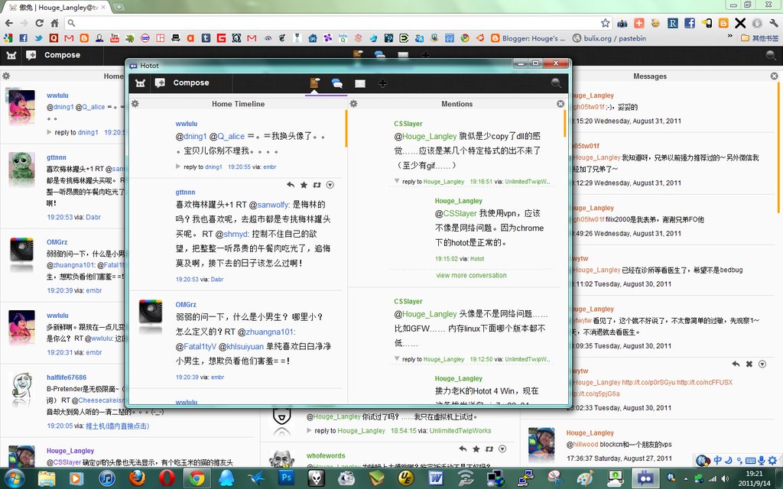The width and height of the screenshot is (783, 489).
Task: Expand reply thread on wwlulu tweet
Action: point(178,167)
